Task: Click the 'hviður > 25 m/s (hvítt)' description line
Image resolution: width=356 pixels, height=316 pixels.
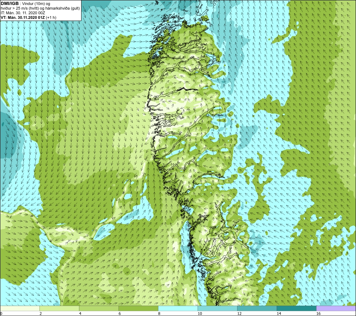Action: [41, 8]
